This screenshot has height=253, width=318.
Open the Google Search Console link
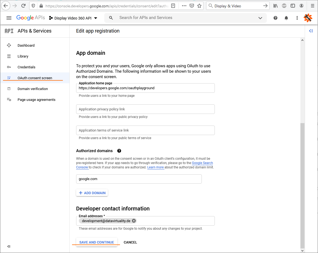coord(202,163)
